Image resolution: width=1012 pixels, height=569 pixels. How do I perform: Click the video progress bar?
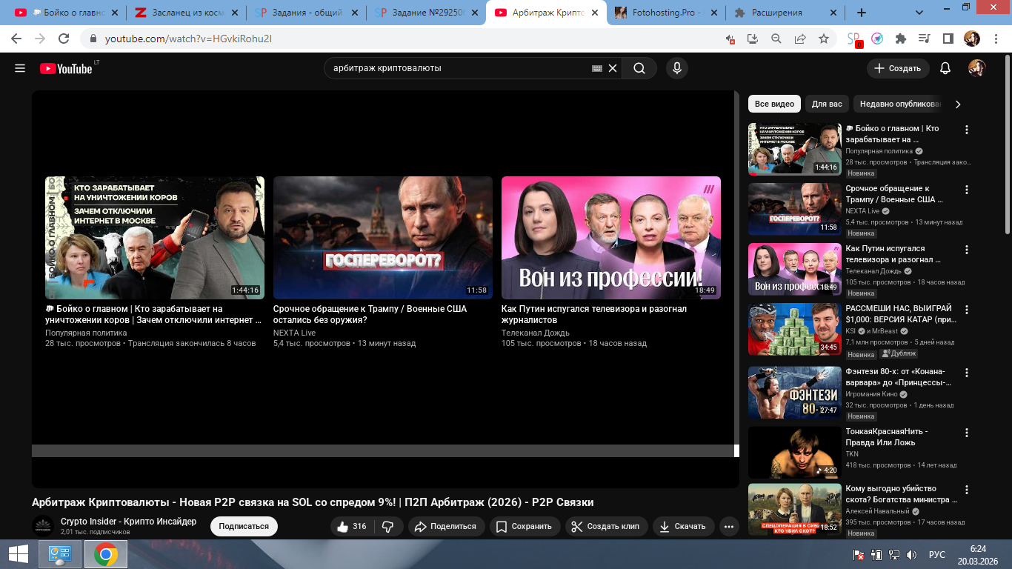click(382, 450)
